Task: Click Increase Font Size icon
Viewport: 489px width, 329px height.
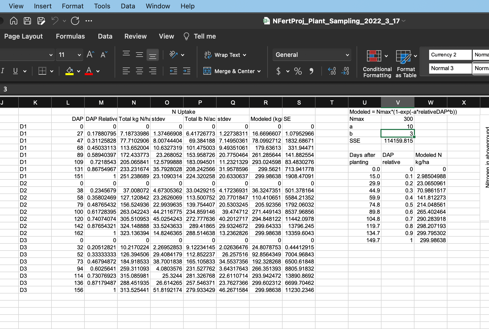Action: [90, 55]
